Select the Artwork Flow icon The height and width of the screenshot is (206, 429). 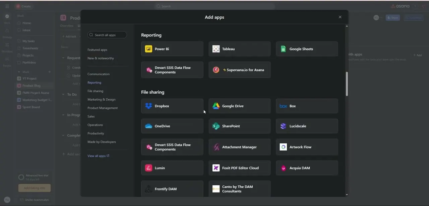(x=283, y=147)
